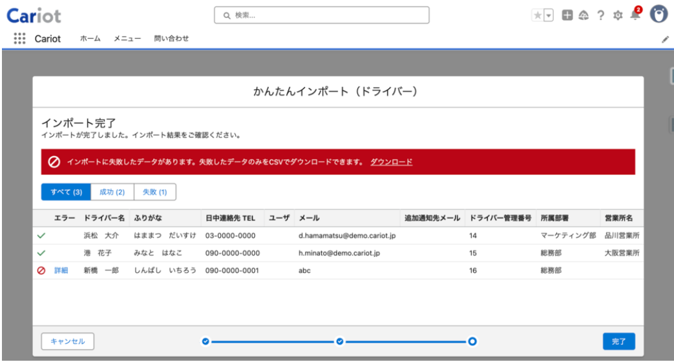Click the ユーザ column header
Viewport: 674px width, 362px height.
[279, 218]
